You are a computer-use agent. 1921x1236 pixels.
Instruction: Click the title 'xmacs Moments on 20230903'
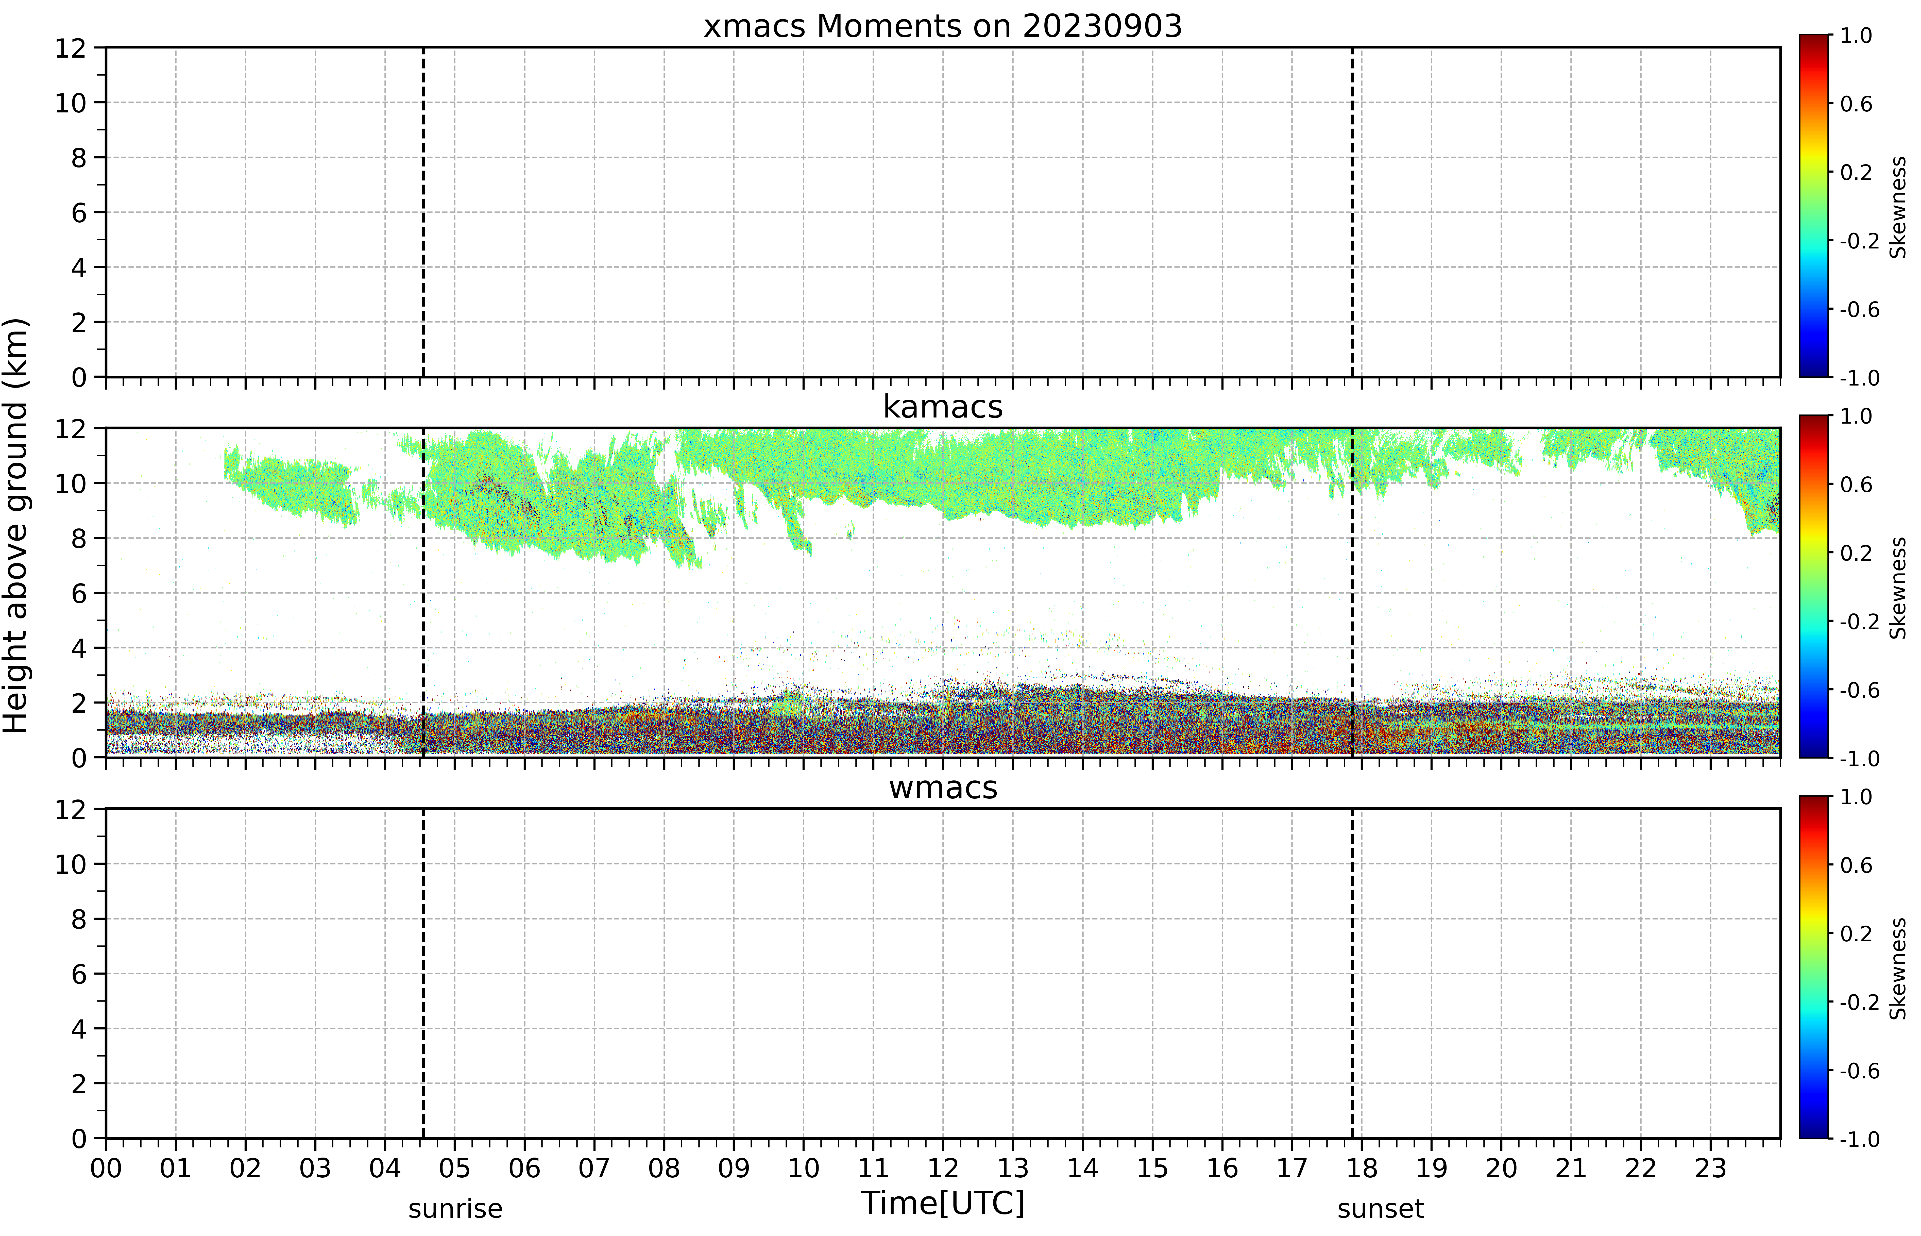(943, 26)
